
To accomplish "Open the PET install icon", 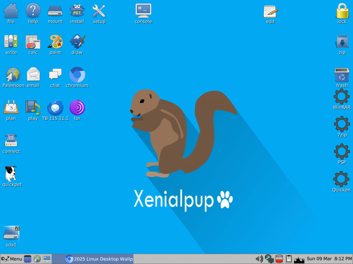I will coord(77,11).
